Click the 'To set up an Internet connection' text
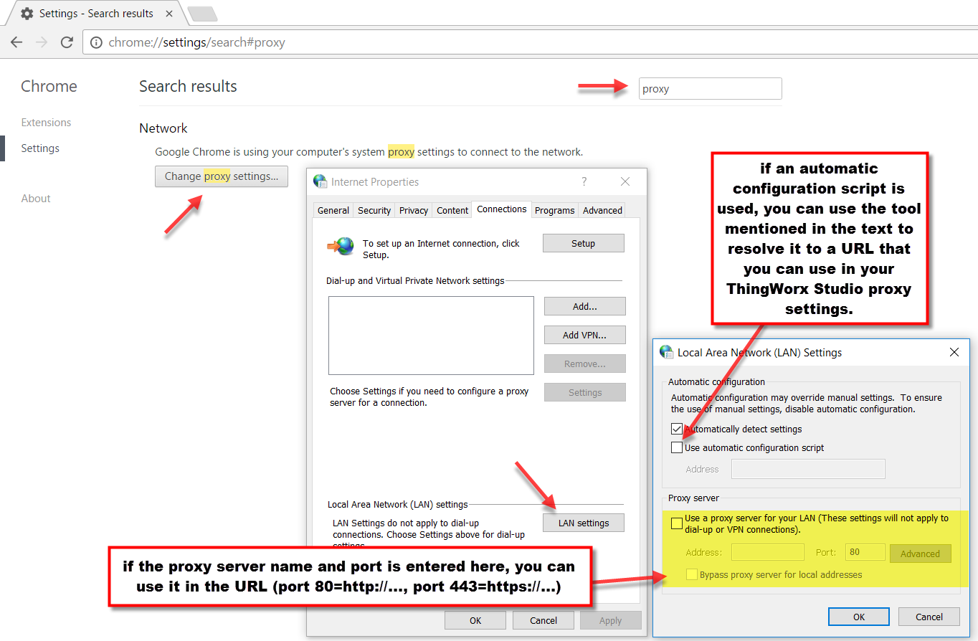 [x=441, y=249]
